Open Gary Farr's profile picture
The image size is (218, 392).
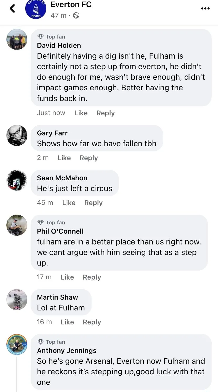tap(17, 135)
